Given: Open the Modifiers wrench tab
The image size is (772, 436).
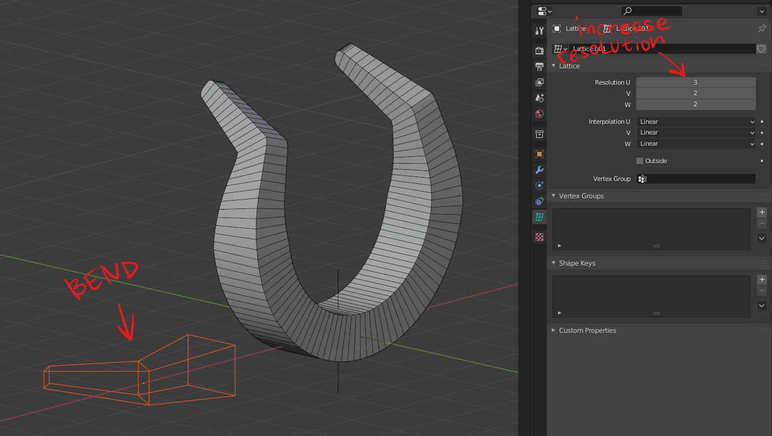Looking at the screenshot, I should pyautogui.click(x=540, y=170).
